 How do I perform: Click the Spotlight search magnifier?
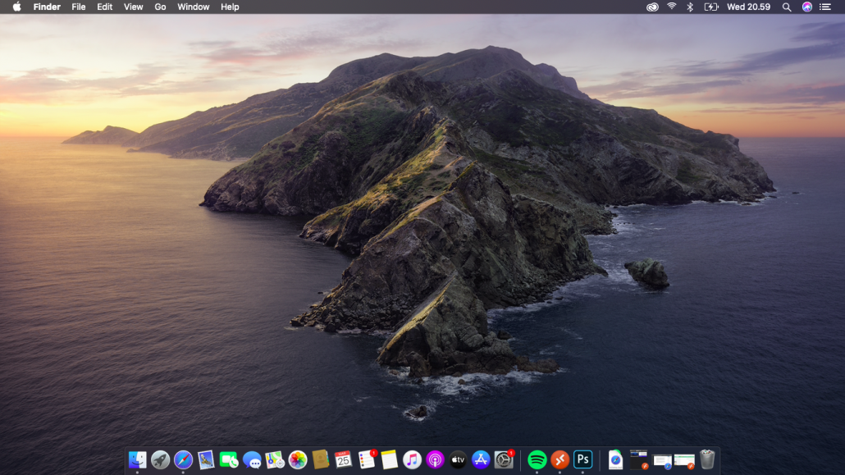tap(786, 7)
